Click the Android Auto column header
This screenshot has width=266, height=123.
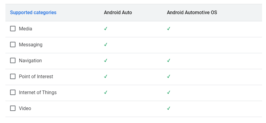pyautogui.click(x=118, y=13)
